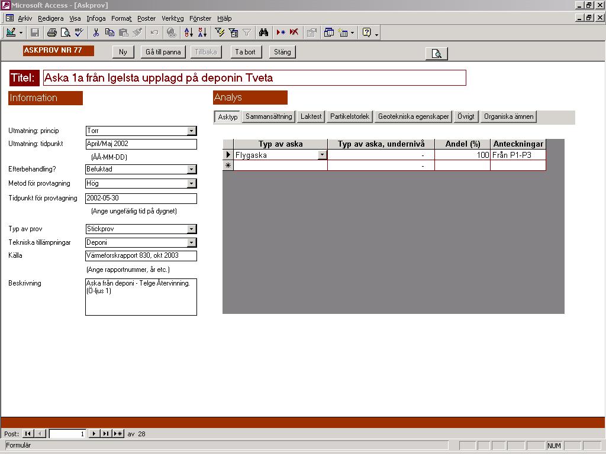Open the Format menu

coord(121,18)
